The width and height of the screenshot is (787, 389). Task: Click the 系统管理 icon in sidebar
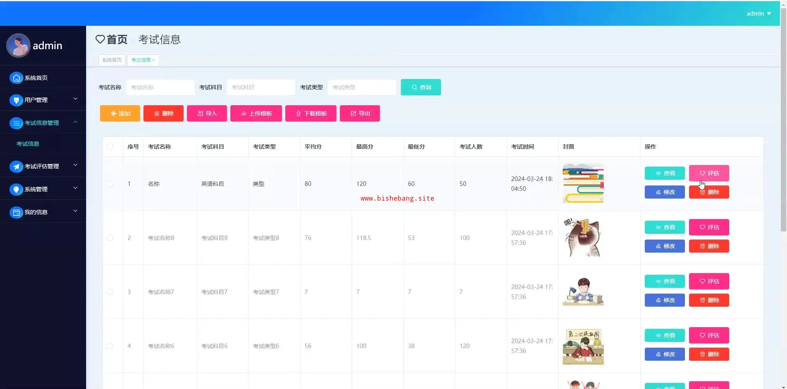tap(16, 189)
